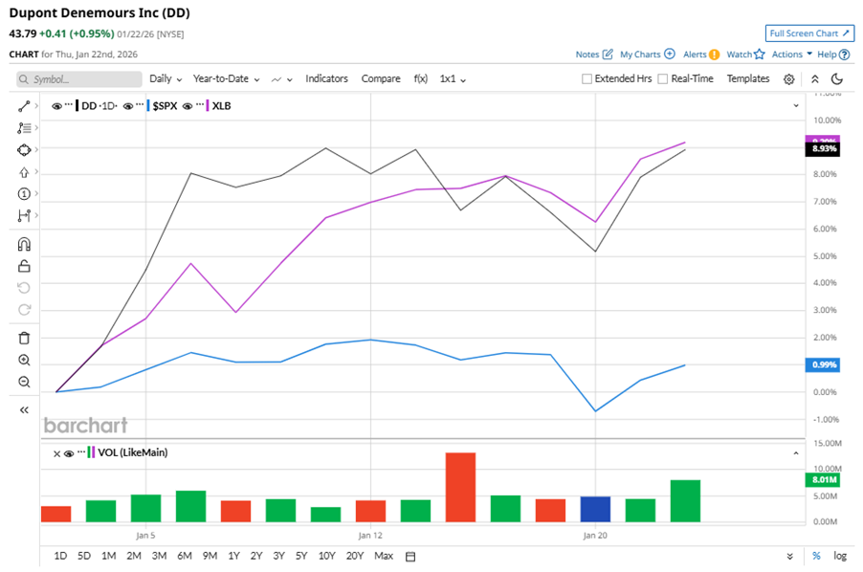The height and width of the screenshot is (572, 863).
Task: Hide the DD series via eye icon
Action: [x=56, y=106]
